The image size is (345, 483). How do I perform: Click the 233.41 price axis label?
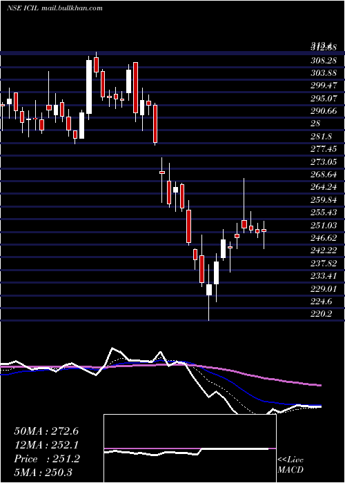(x=324, y=276)
